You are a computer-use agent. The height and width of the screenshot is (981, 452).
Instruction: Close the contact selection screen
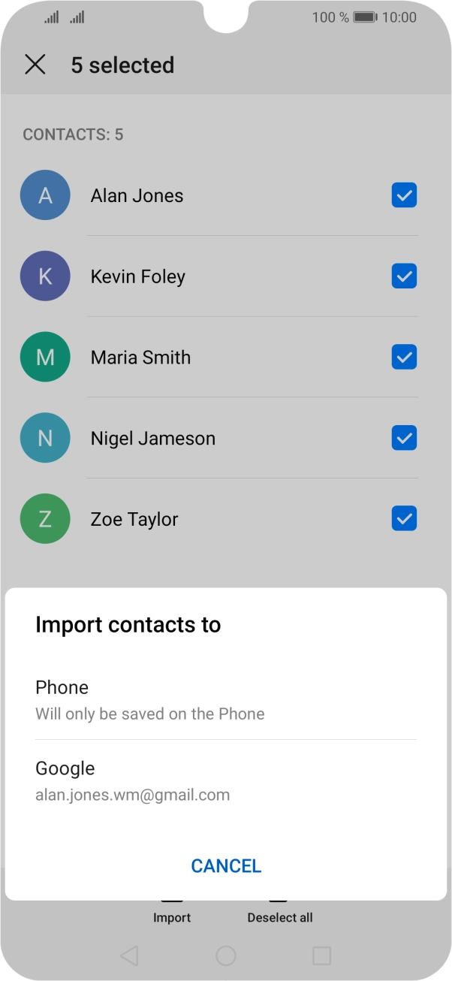tap(35, 65)
